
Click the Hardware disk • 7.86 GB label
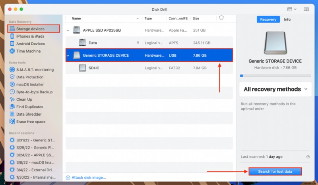(x=275, y=67)
